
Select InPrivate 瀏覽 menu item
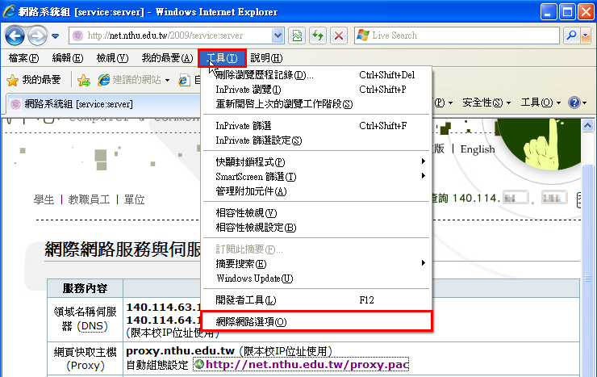(x=248, y=90)
